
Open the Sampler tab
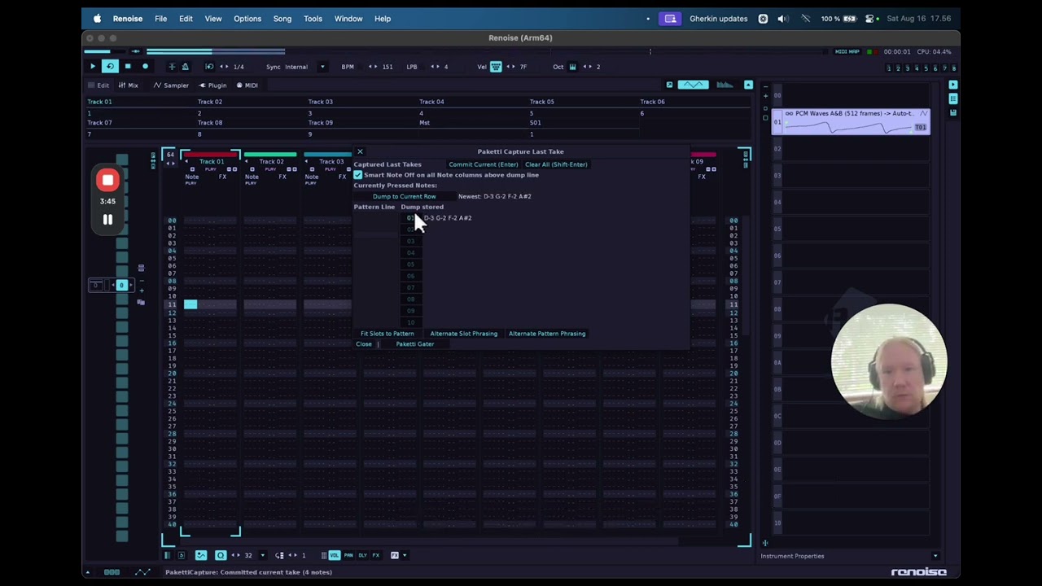tap(172, 85)
